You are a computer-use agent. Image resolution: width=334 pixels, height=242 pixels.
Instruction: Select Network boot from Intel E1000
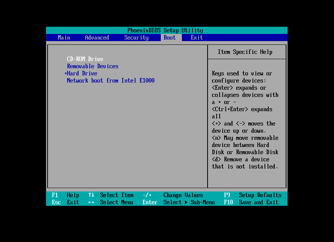tap(111, 80)
